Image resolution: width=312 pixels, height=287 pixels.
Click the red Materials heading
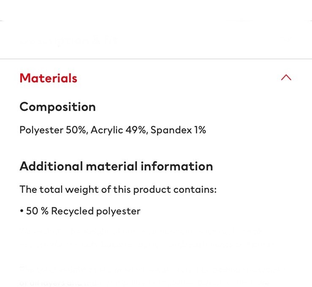click(x=48, y=78)
